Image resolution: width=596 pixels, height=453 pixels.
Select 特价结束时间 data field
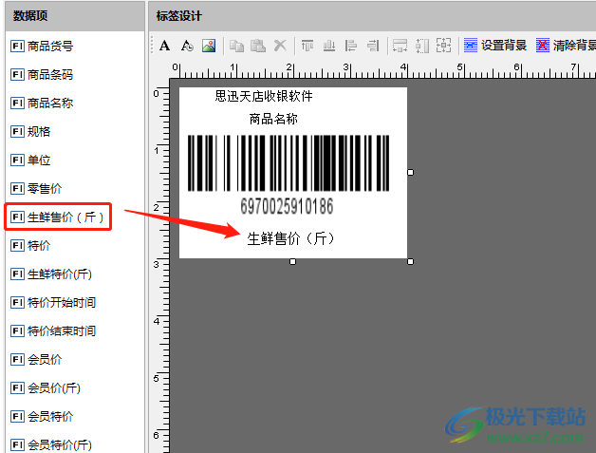click(x=53, y=331)
